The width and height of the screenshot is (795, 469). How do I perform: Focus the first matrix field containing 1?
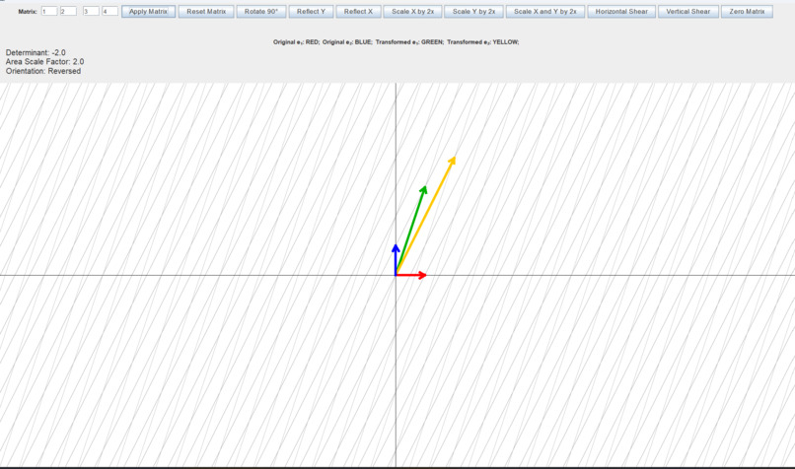[49, 11]
